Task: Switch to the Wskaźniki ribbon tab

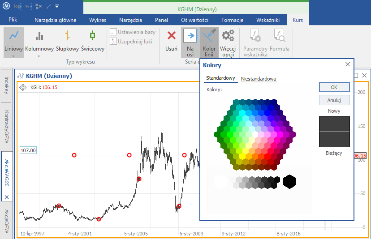Action: click(x=268, y=20)
